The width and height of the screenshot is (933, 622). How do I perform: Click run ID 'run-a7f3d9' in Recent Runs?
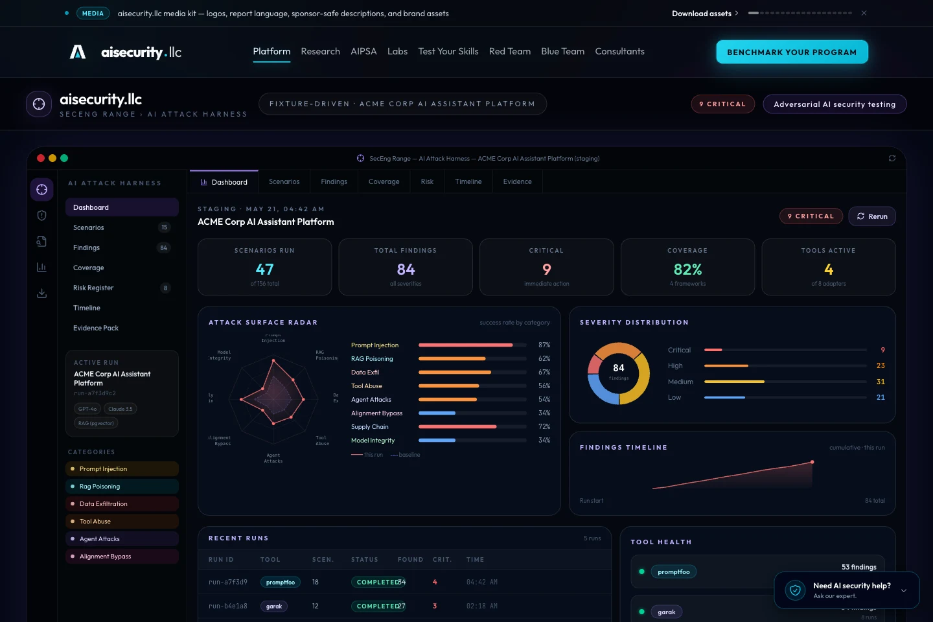[x=227, y=582]
